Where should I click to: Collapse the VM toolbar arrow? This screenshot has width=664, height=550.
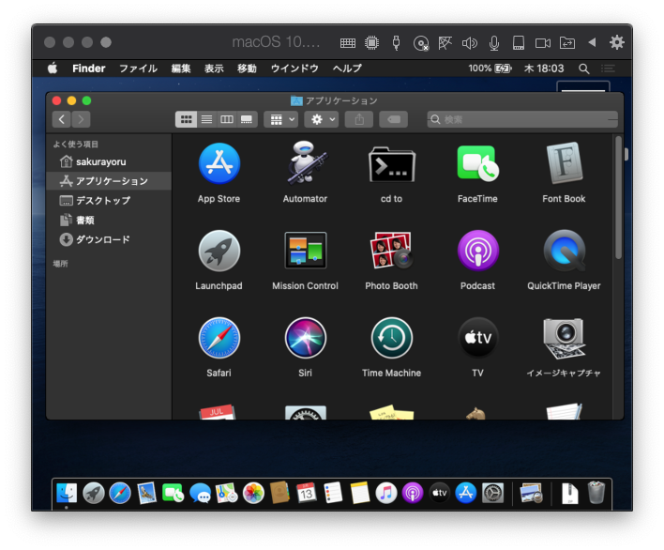(x=592, y=42)
